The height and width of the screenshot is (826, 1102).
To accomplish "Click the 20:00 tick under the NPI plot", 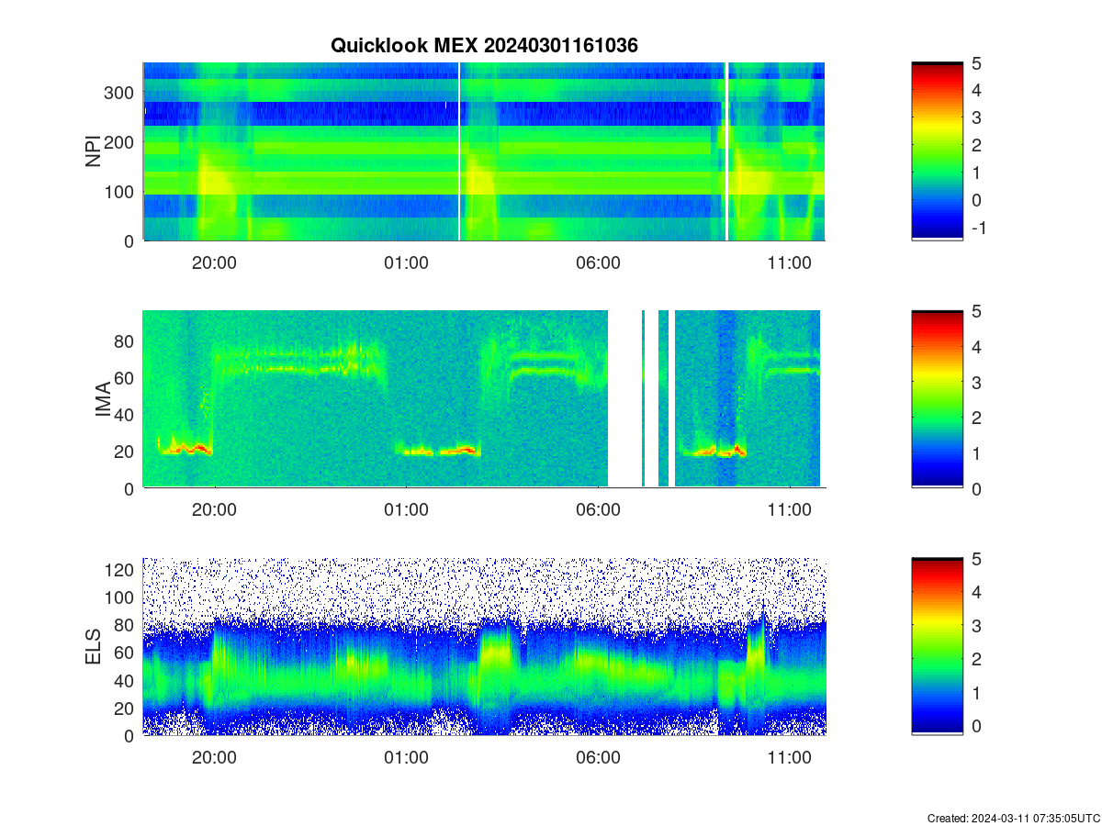I will click(215, 262).
